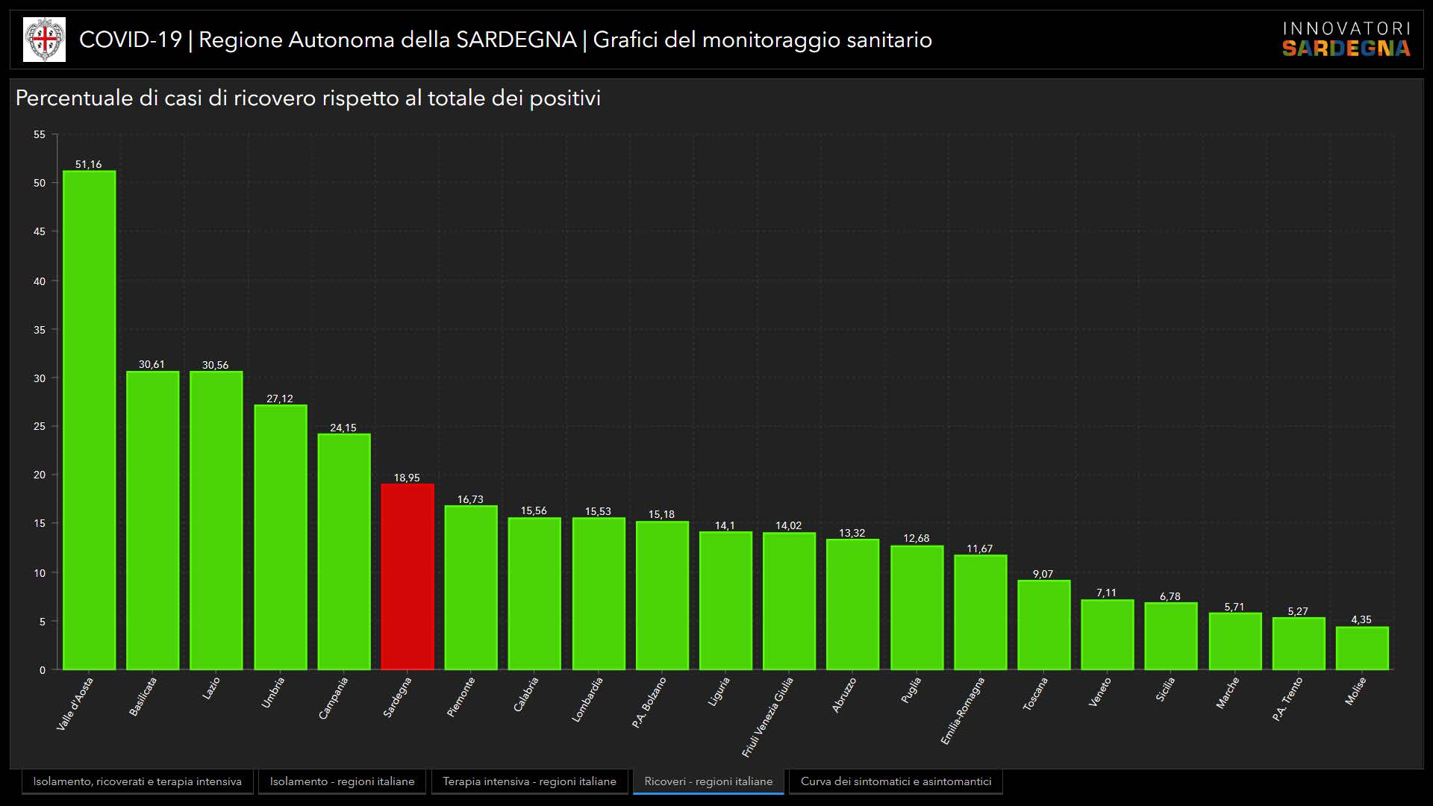Select the Lombardia bar
The image size is (1433, 806).
tap(599, 593)
